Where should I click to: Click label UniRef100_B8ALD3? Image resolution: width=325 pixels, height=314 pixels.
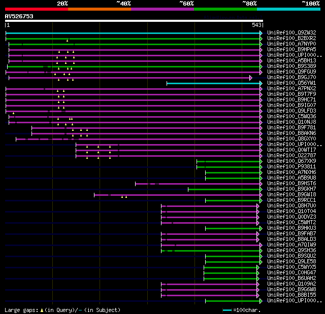point(291,239)
